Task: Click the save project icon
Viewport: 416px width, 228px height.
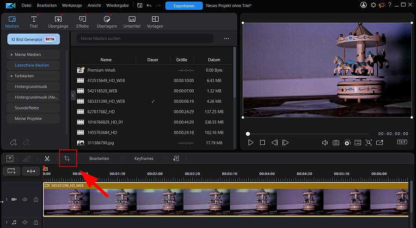Action: (x=140, y=6)
